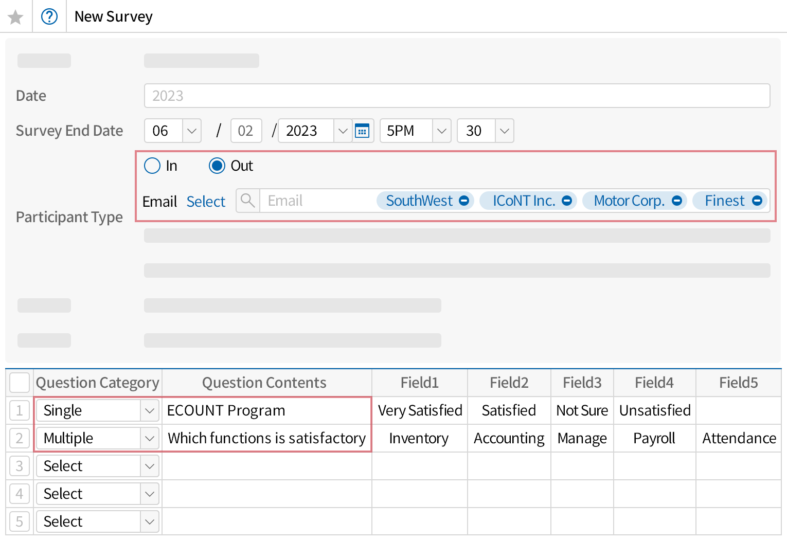Click the Very Satisfied cell in Field1
The width and height of the screenshot is (787, 541).
[x=420, y=410]
